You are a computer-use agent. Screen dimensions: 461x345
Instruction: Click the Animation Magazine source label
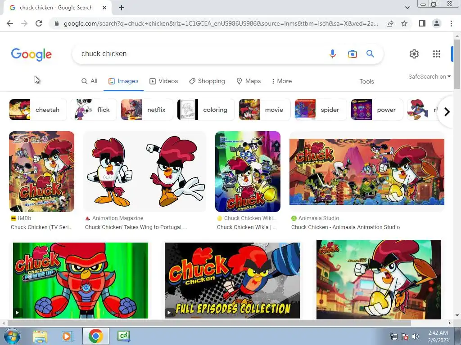(x=118, y=218)
